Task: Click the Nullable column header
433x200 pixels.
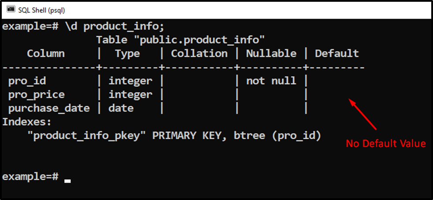Action: tap(271, 53)
